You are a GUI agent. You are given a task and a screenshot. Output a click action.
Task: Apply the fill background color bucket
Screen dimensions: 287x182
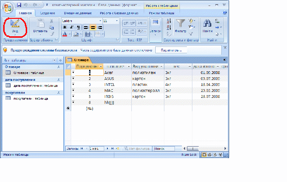click(x=76, y=34)
